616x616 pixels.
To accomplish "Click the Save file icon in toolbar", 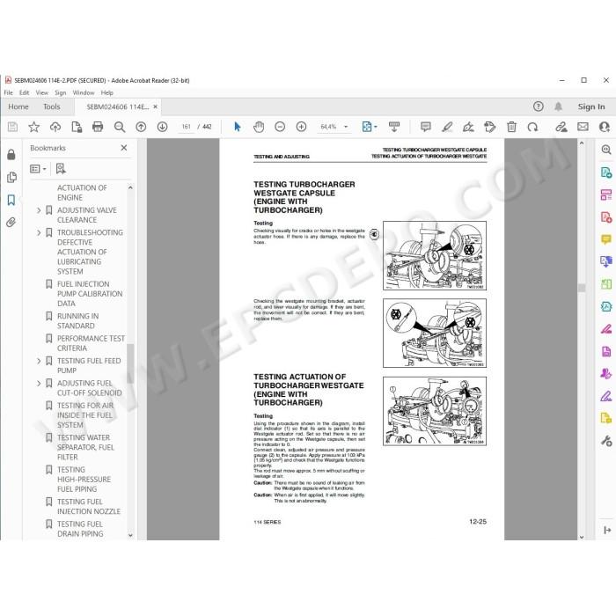I will (x=12, y=127).
